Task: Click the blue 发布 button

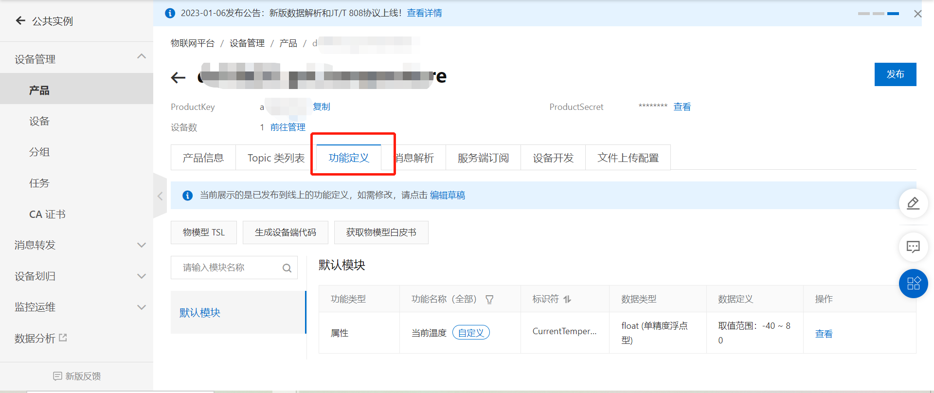Action: coord(895,74)
